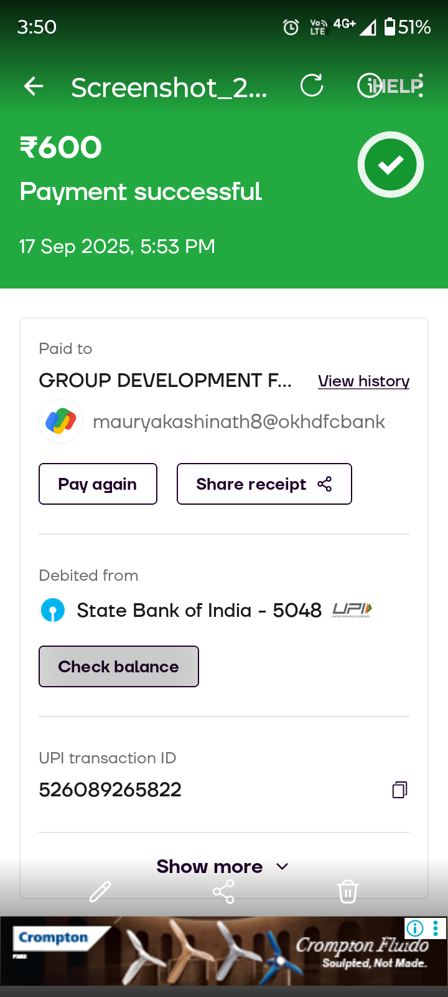Viewport: 448px width, 997px height.
Task: Tap the share icon in the bottom toolbar
Action: tap(223, 892)
